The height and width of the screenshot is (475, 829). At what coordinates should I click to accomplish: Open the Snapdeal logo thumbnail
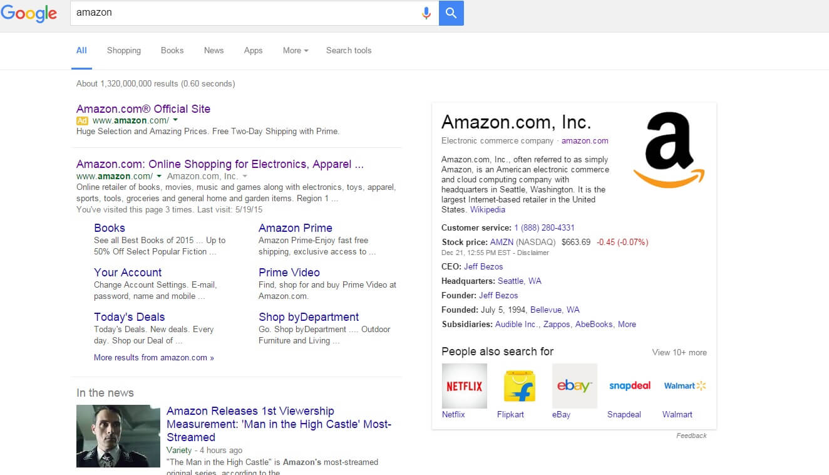629,386
